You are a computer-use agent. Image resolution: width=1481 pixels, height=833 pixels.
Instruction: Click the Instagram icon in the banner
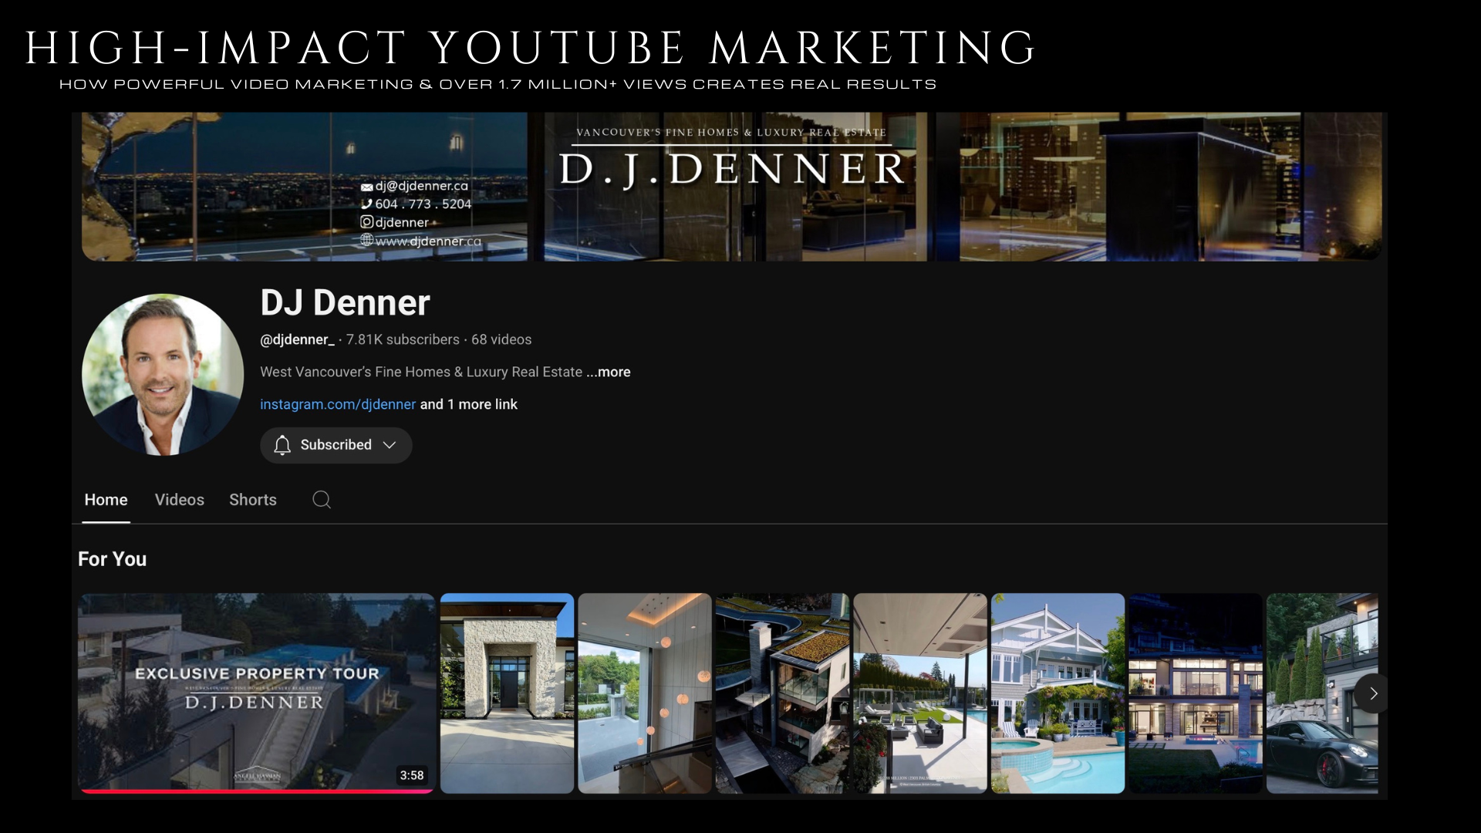click(x=366, y=222)
